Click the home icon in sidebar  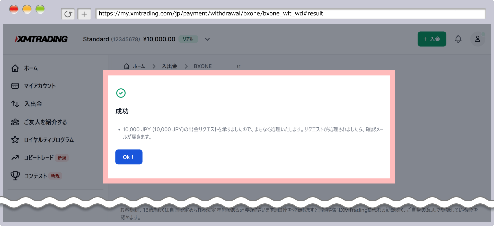click(15, 68)
